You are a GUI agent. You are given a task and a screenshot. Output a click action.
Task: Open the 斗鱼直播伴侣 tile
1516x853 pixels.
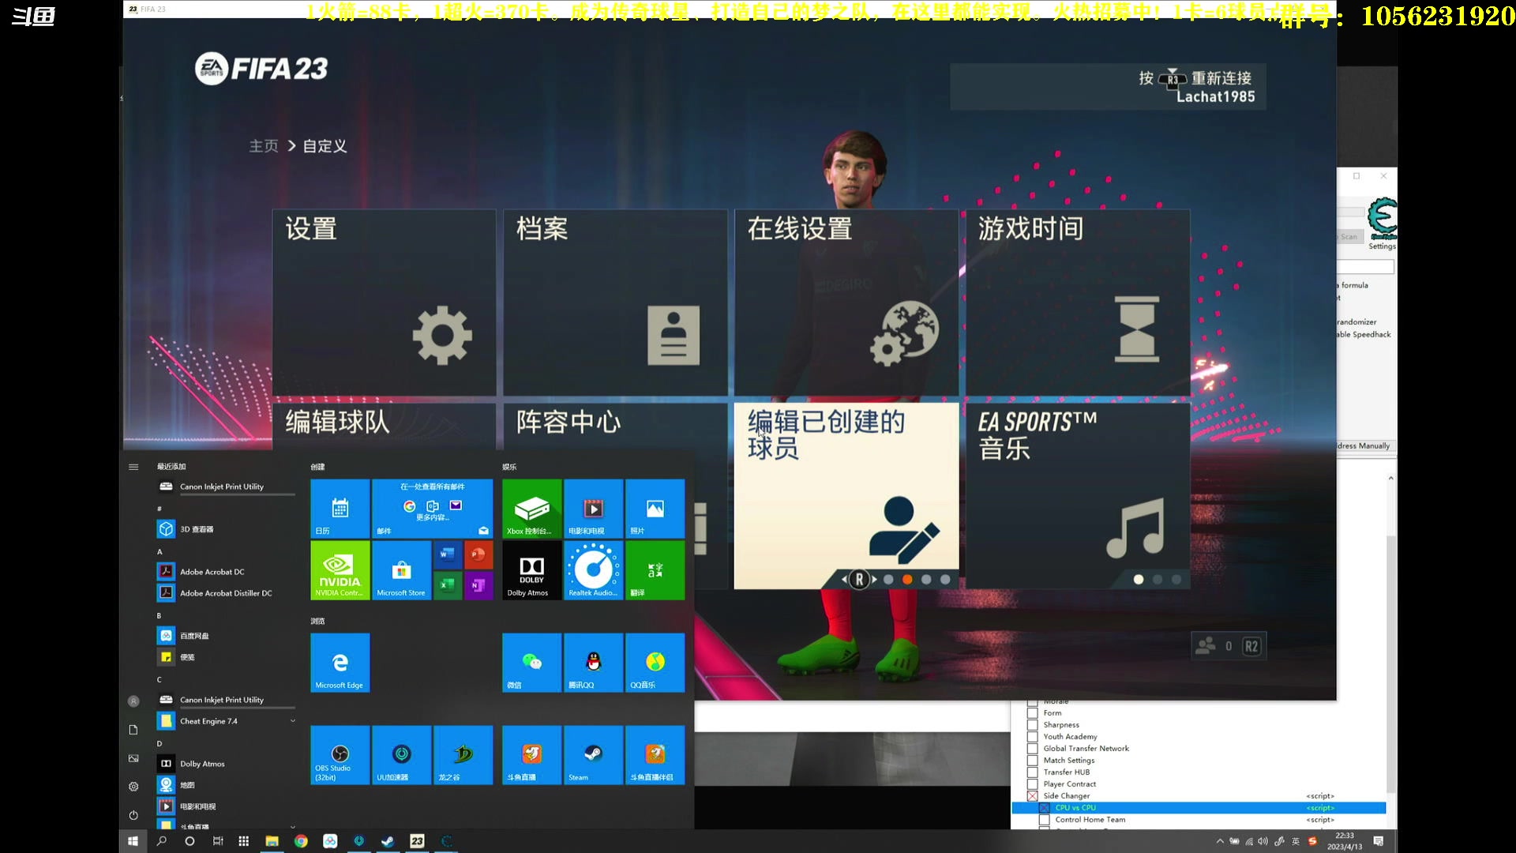(x=655, y=755)
